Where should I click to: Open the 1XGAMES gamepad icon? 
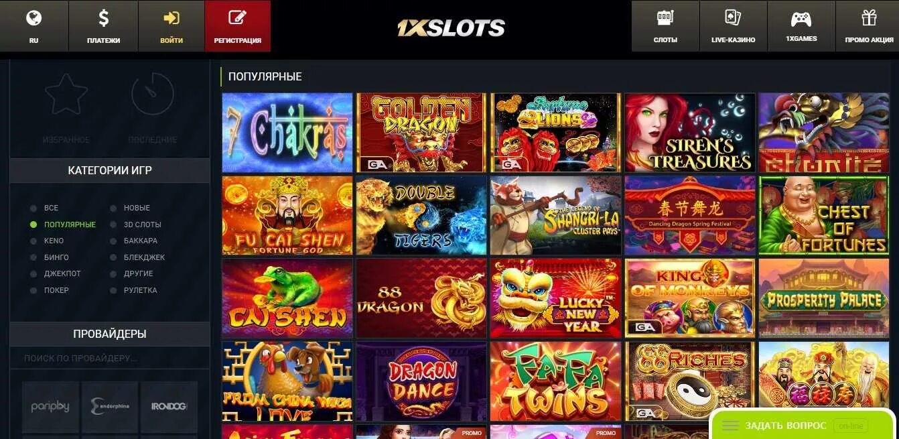[801, 19]
